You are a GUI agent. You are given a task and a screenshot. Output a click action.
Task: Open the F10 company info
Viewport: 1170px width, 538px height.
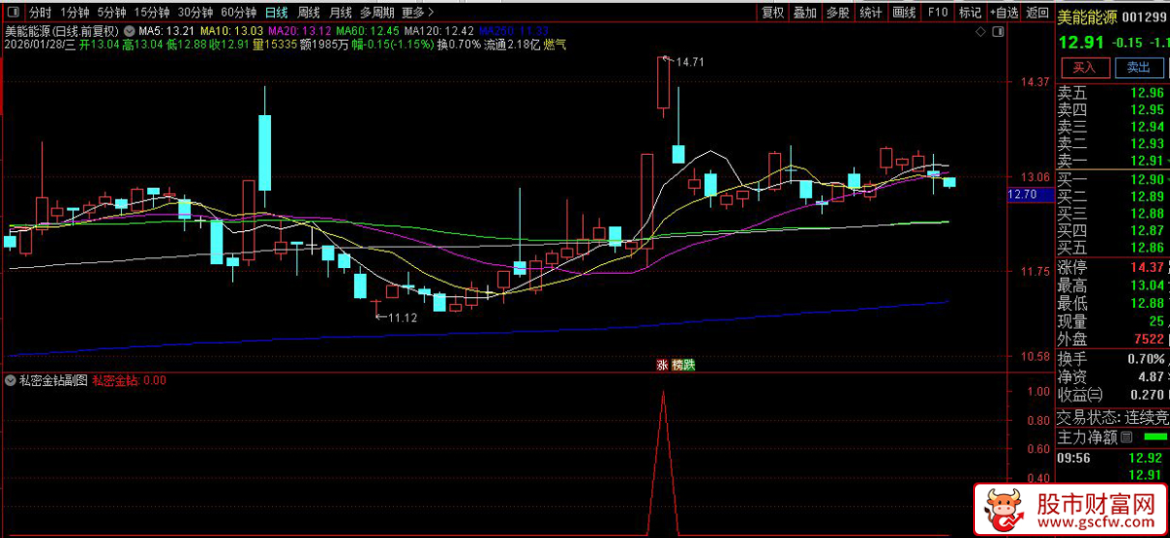point(937,13)
